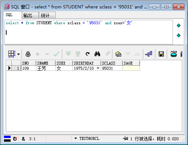The height and width of the screenshot is (145, 188).
Task: Click the binoculars find icon
Action: click(x=97, y=54)
